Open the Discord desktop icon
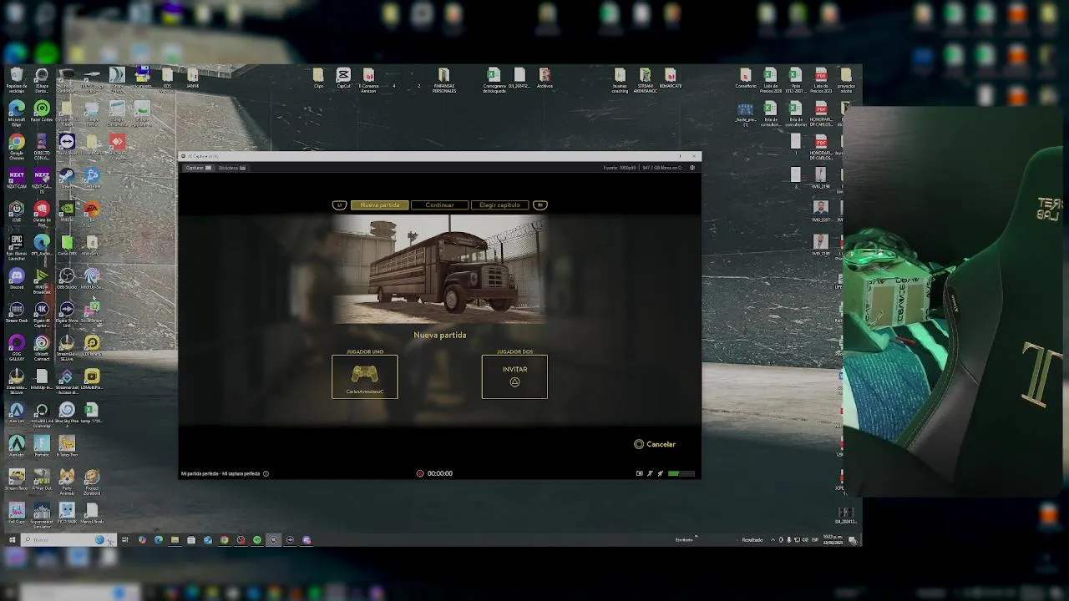 (x=17, y=280)
